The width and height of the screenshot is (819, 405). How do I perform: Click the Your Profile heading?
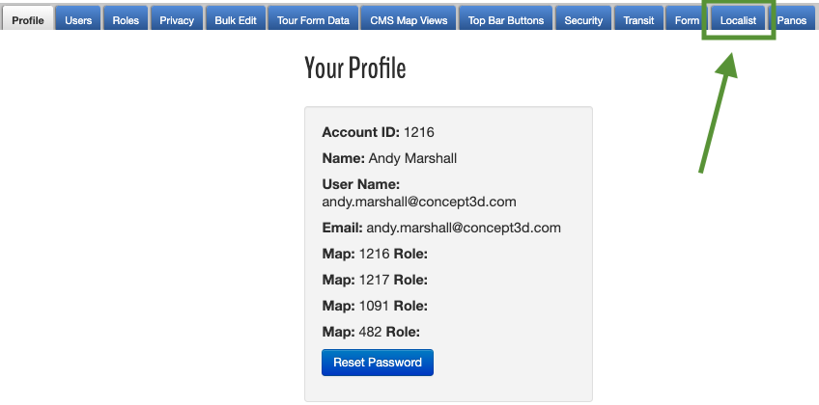pos(355,67)
